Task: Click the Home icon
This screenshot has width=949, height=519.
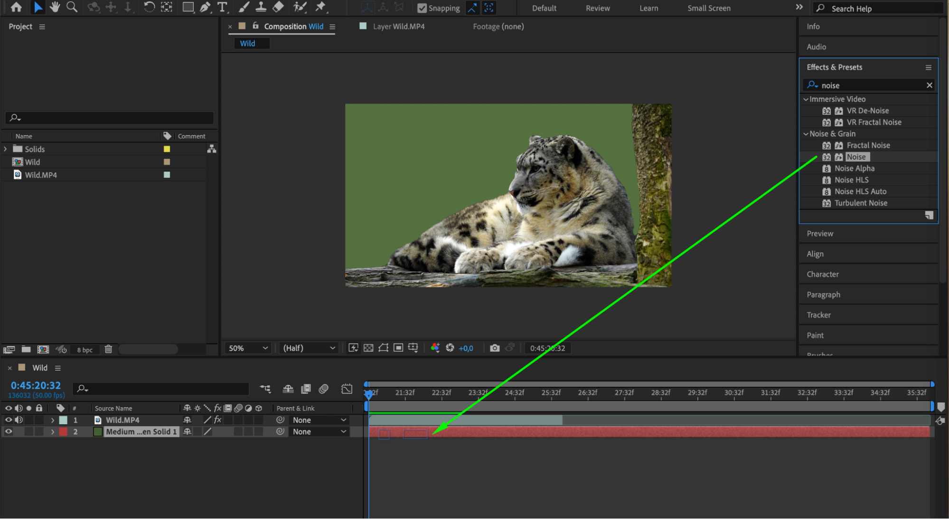Action: click(16, 7)
